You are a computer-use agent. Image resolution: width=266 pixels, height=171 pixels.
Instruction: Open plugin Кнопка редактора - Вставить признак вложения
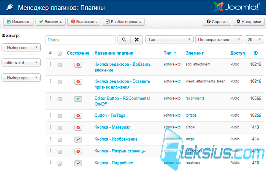122,84
